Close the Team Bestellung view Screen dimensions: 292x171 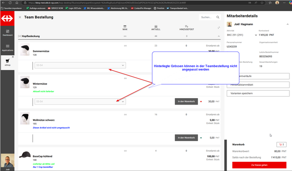[20, 17]
